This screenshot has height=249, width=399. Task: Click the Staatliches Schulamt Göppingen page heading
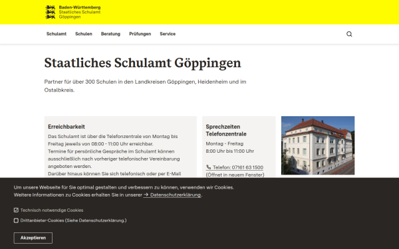tap(142, 63)
